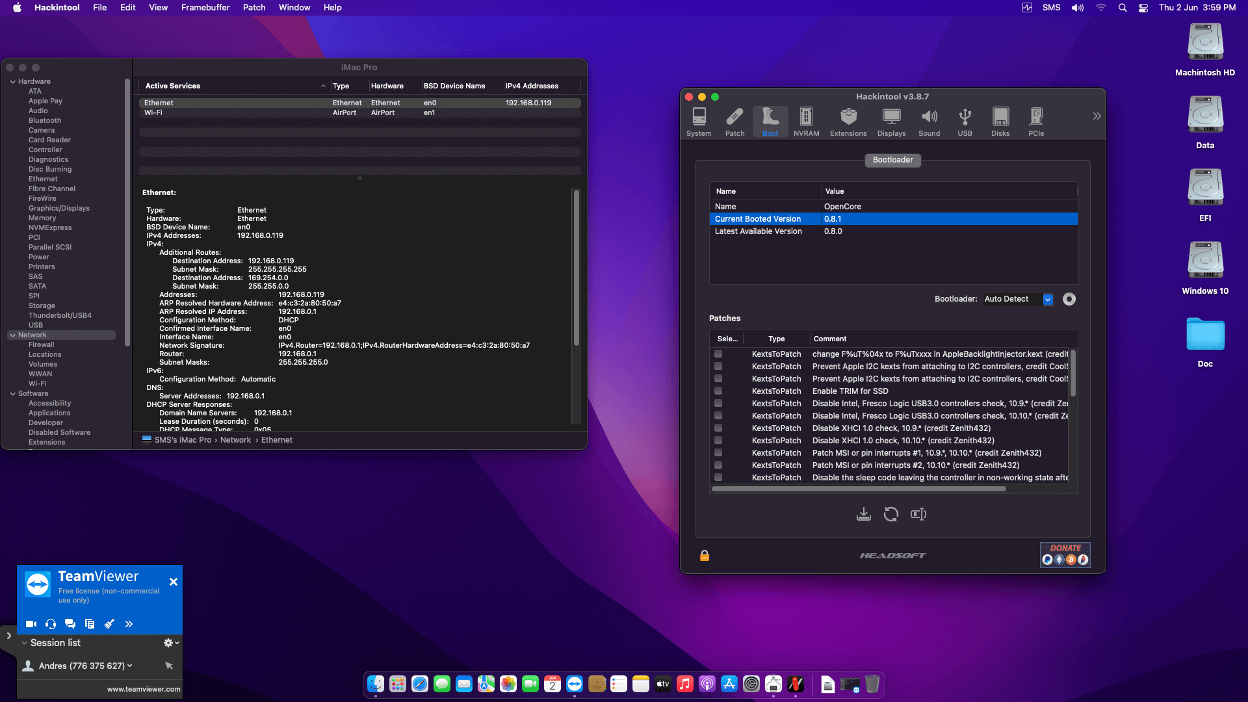Click the rename/edit icon below patches list

point(918,514)
